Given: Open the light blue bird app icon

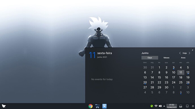Looking at the screenshot, I should (104, 106).
